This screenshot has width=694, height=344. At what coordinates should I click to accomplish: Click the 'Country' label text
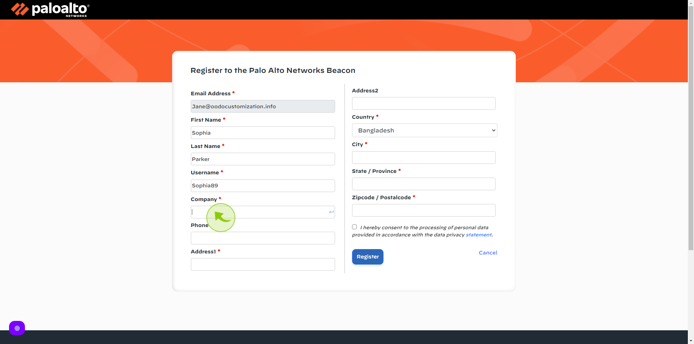(x=363, y=117)
